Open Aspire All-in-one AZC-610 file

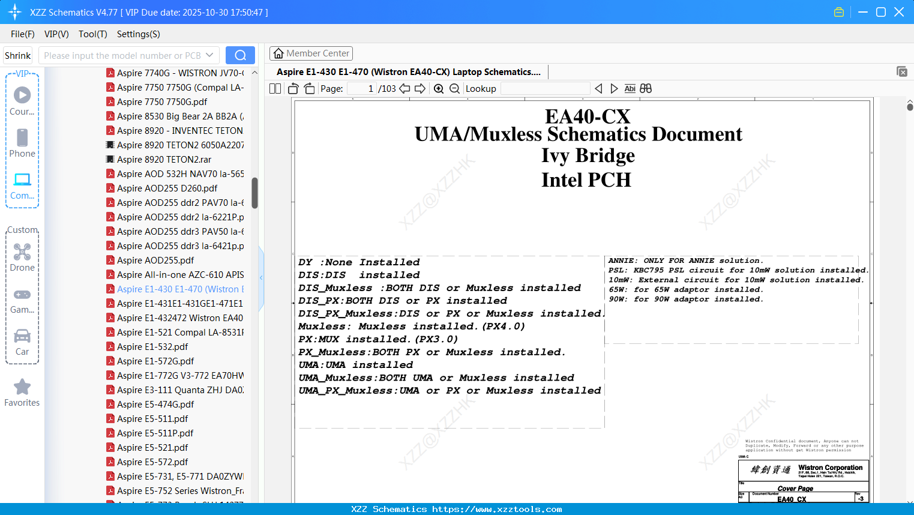click(x=175, y=275)
